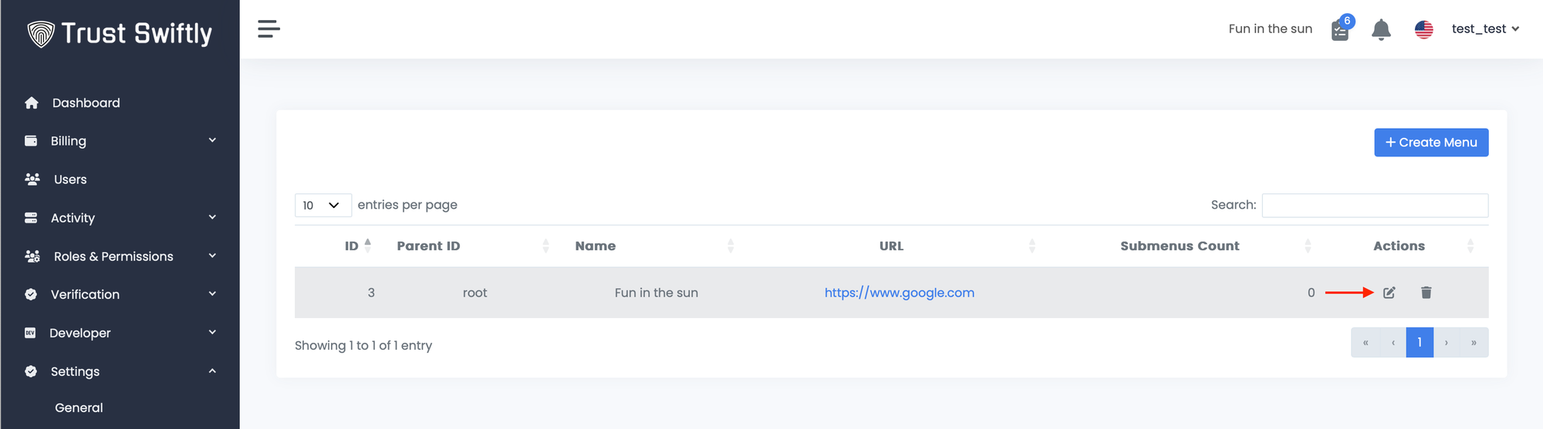
Task: Delete the 'Fun in the sun' menu row
Action: click(1426, 293)
